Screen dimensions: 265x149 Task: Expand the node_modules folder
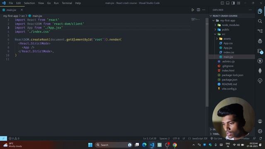coord(232,25)
